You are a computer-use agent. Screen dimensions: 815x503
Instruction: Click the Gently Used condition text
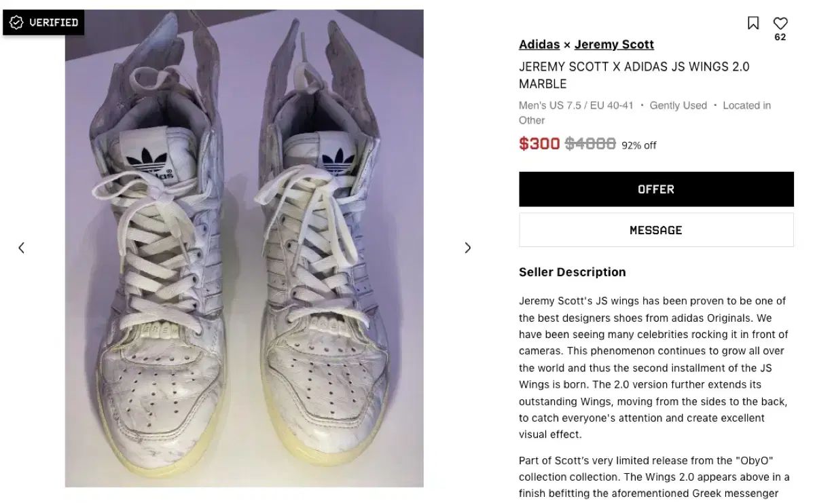tap(678, 105)
